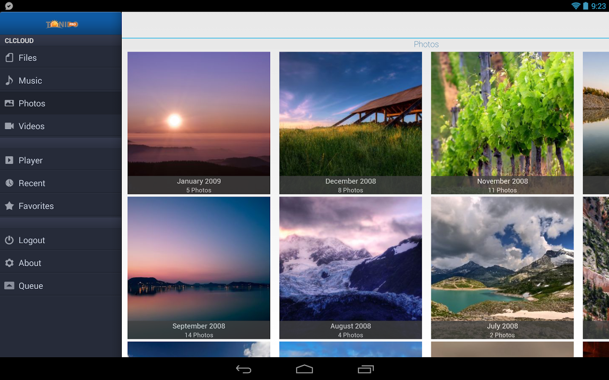Click the Queue upload icon

click(x=9, y=285)
